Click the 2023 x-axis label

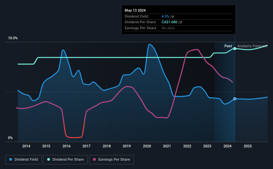point(207,146)
